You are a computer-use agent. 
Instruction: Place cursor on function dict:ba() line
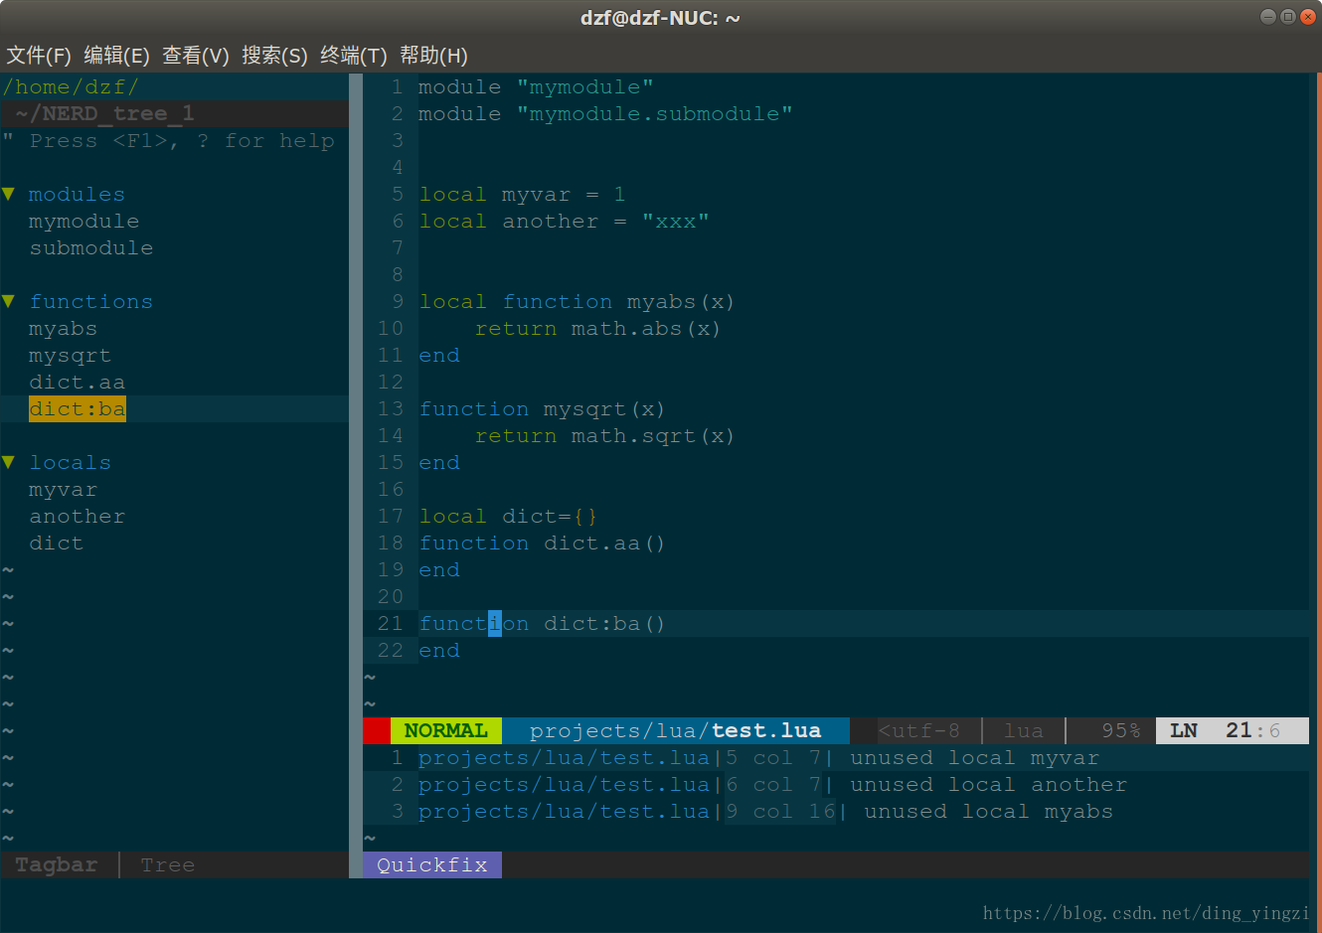(542, 624)
